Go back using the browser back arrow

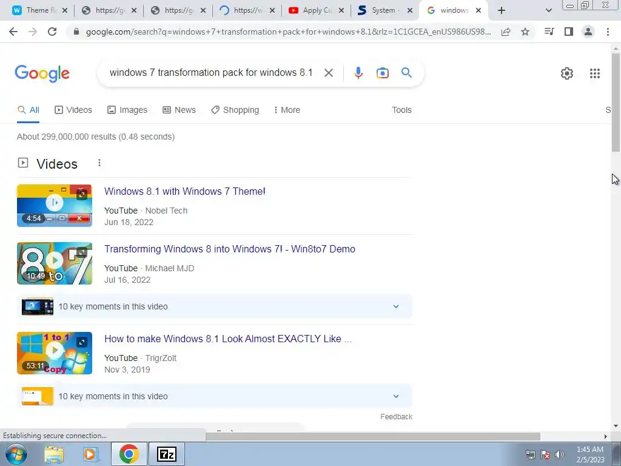pos(13,32)
